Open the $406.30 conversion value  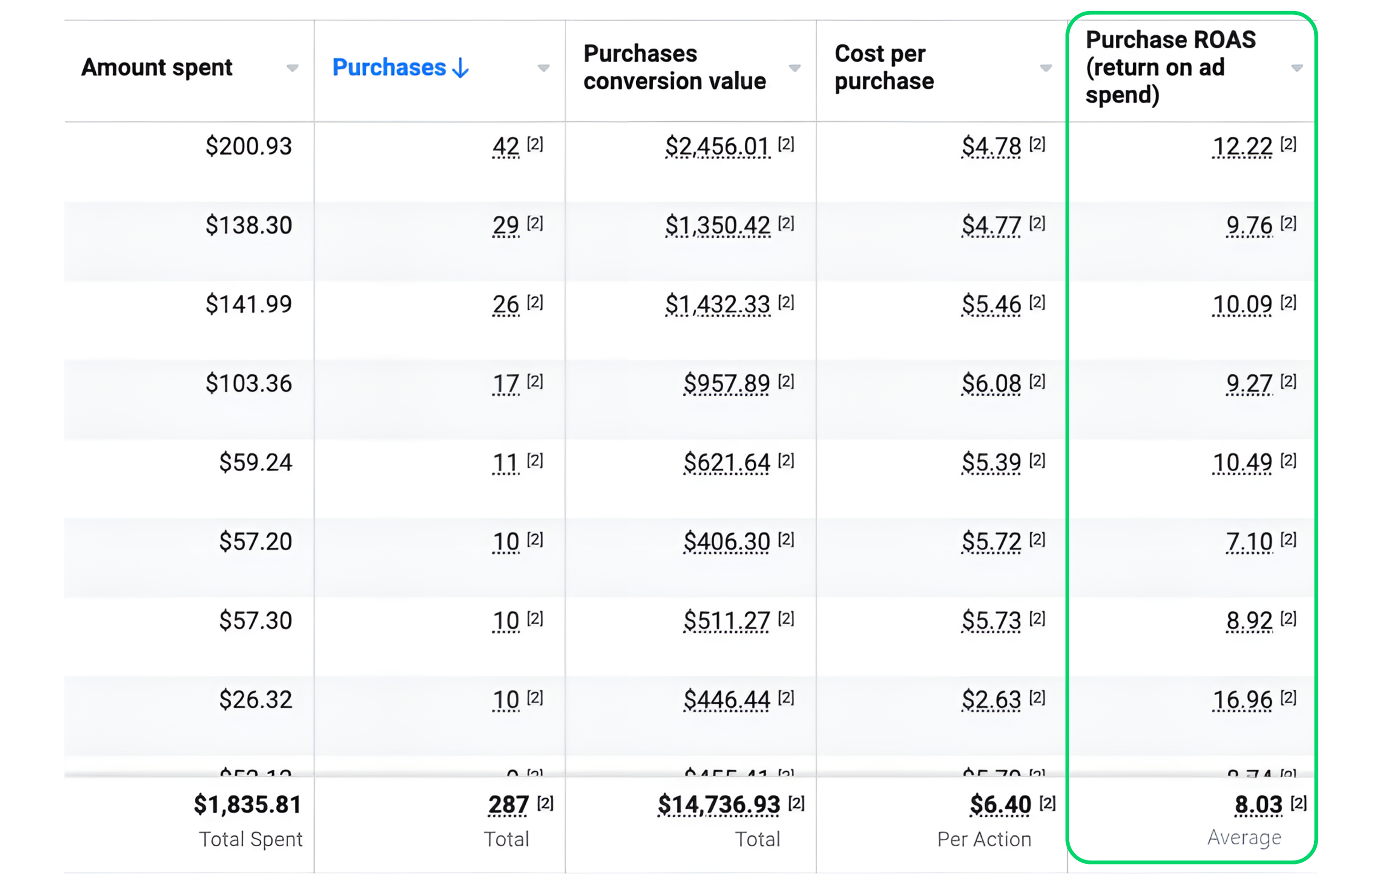726,542
